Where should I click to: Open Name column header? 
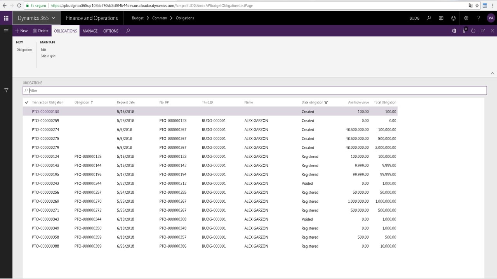(x=248, y=102)
